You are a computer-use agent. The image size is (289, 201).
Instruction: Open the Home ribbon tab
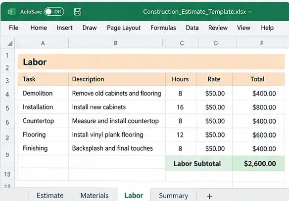click(39, 28)
